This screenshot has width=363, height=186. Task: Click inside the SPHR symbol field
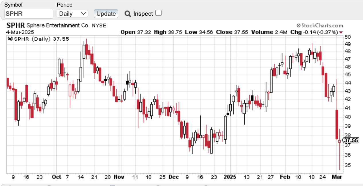tap(29, 13)
